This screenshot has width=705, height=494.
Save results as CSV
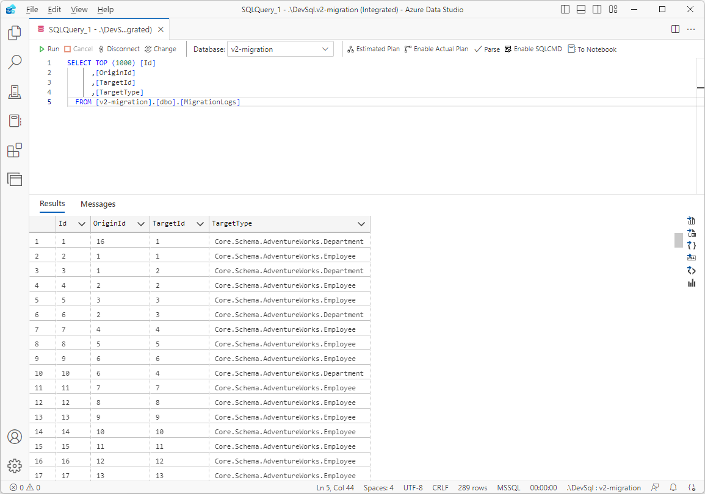(692, 220)
